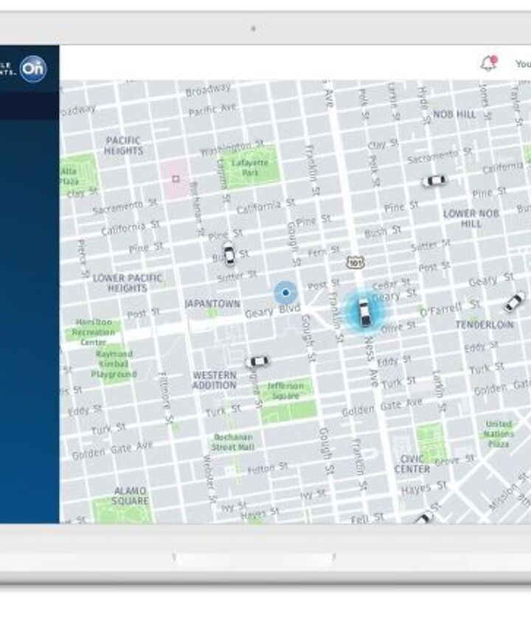Click the Japantown neighborhood label
This screenshot has height=623, width=531.
212,304
